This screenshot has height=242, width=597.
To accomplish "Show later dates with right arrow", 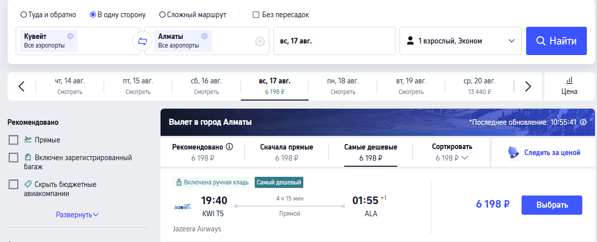I will click(528, 86).
